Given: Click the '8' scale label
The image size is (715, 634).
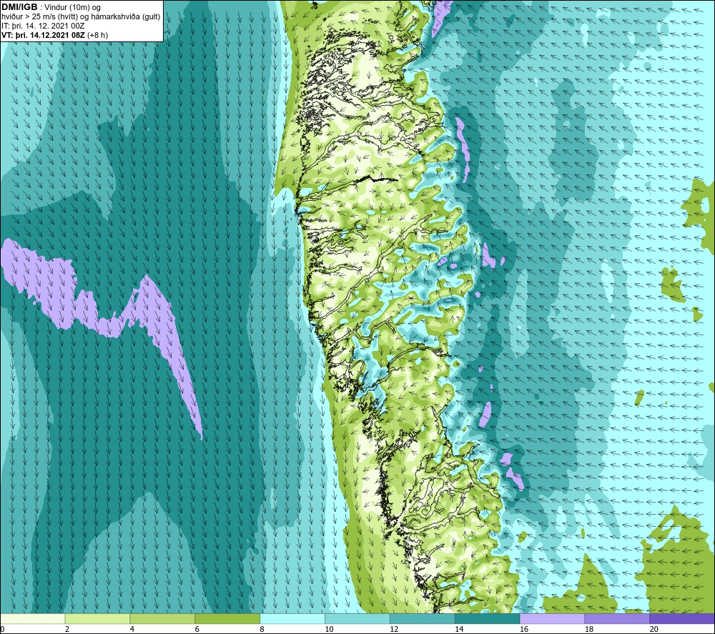Looking at the screenshot, I should 262,629.
